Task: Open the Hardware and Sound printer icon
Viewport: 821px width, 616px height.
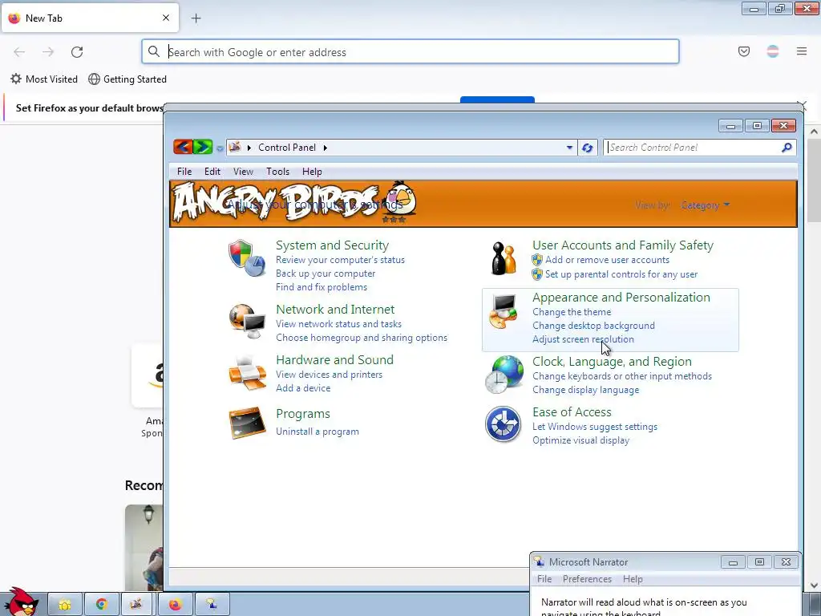Action: (x=247, y=373)
